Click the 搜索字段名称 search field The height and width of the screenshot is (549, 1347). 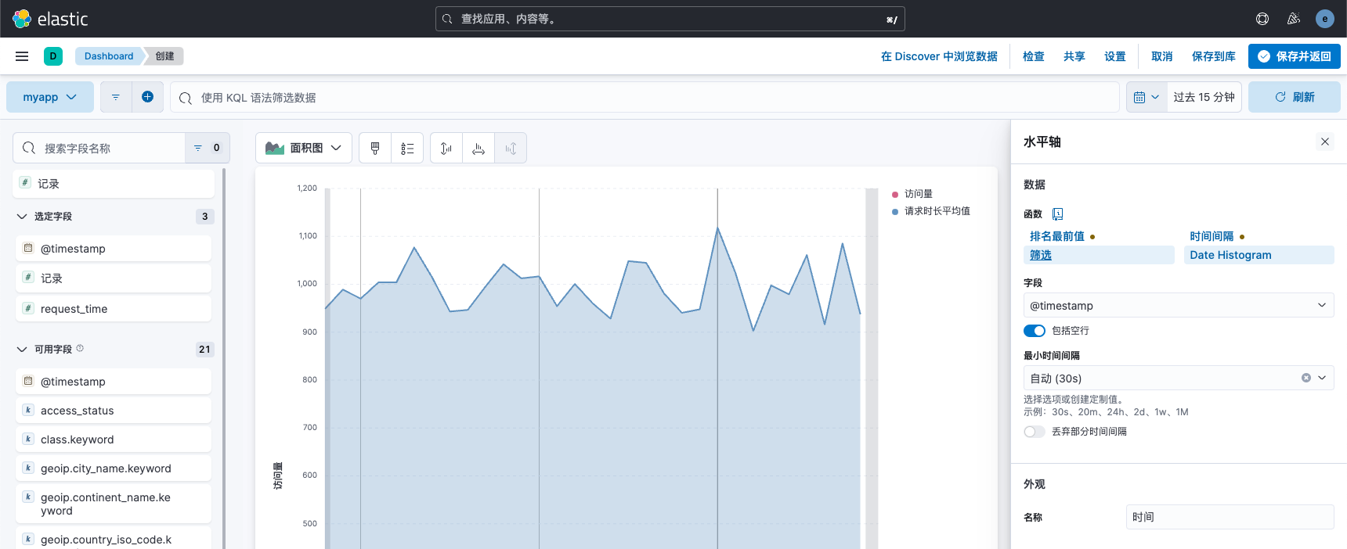(99, 148)
